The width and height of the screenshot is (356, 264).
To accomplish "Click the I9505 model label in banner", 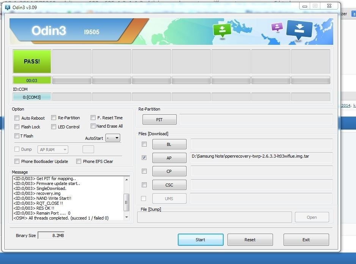I will 92,32.
